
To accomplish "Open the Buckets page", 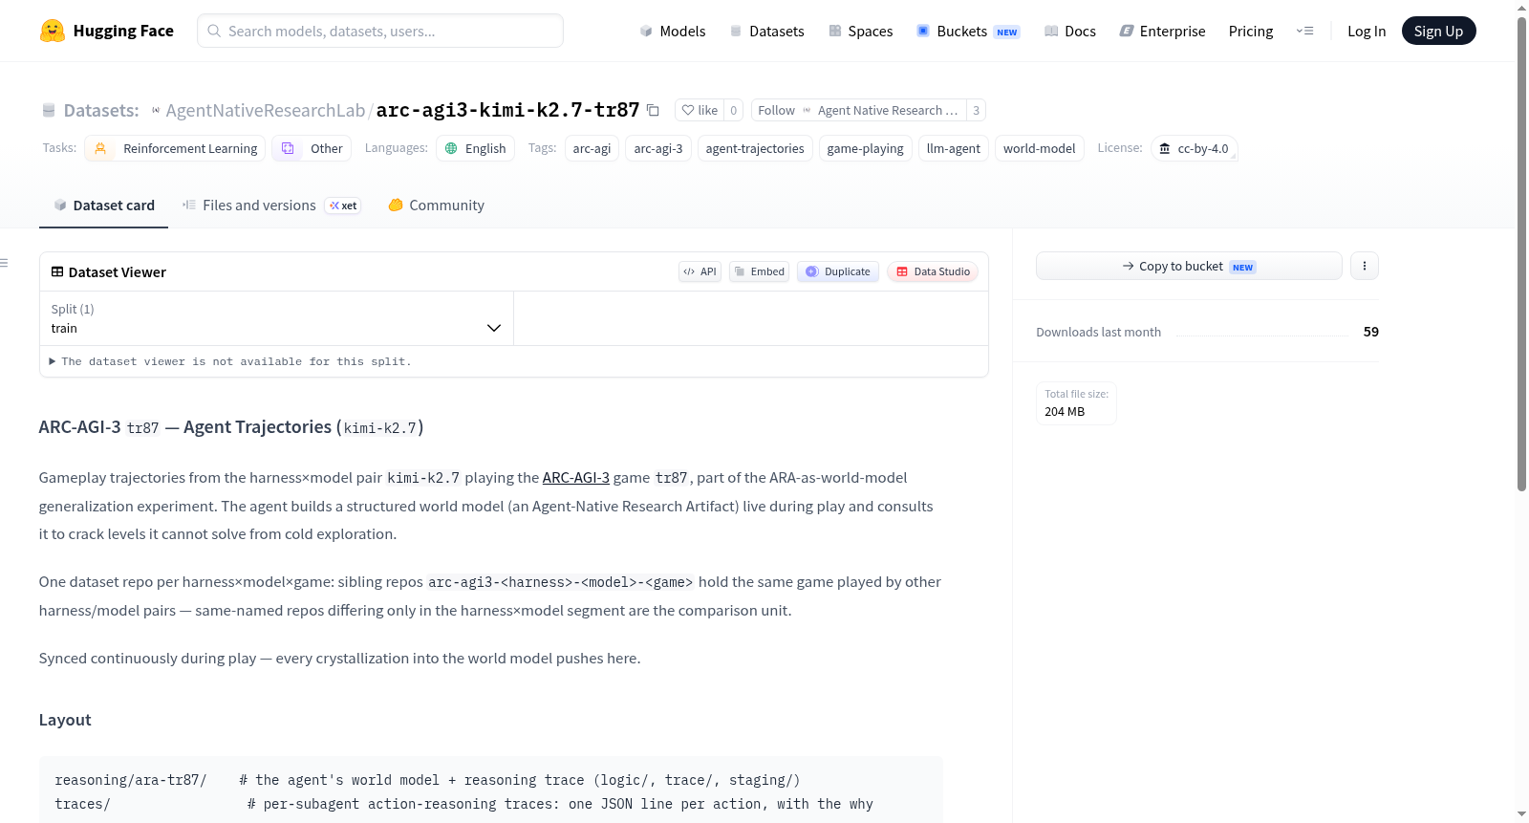I will (x=968, y=31).
